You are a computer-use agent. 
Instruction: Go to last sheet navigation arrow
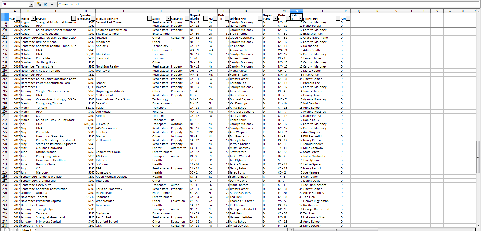pyautogui.click(x=16, y=229)
